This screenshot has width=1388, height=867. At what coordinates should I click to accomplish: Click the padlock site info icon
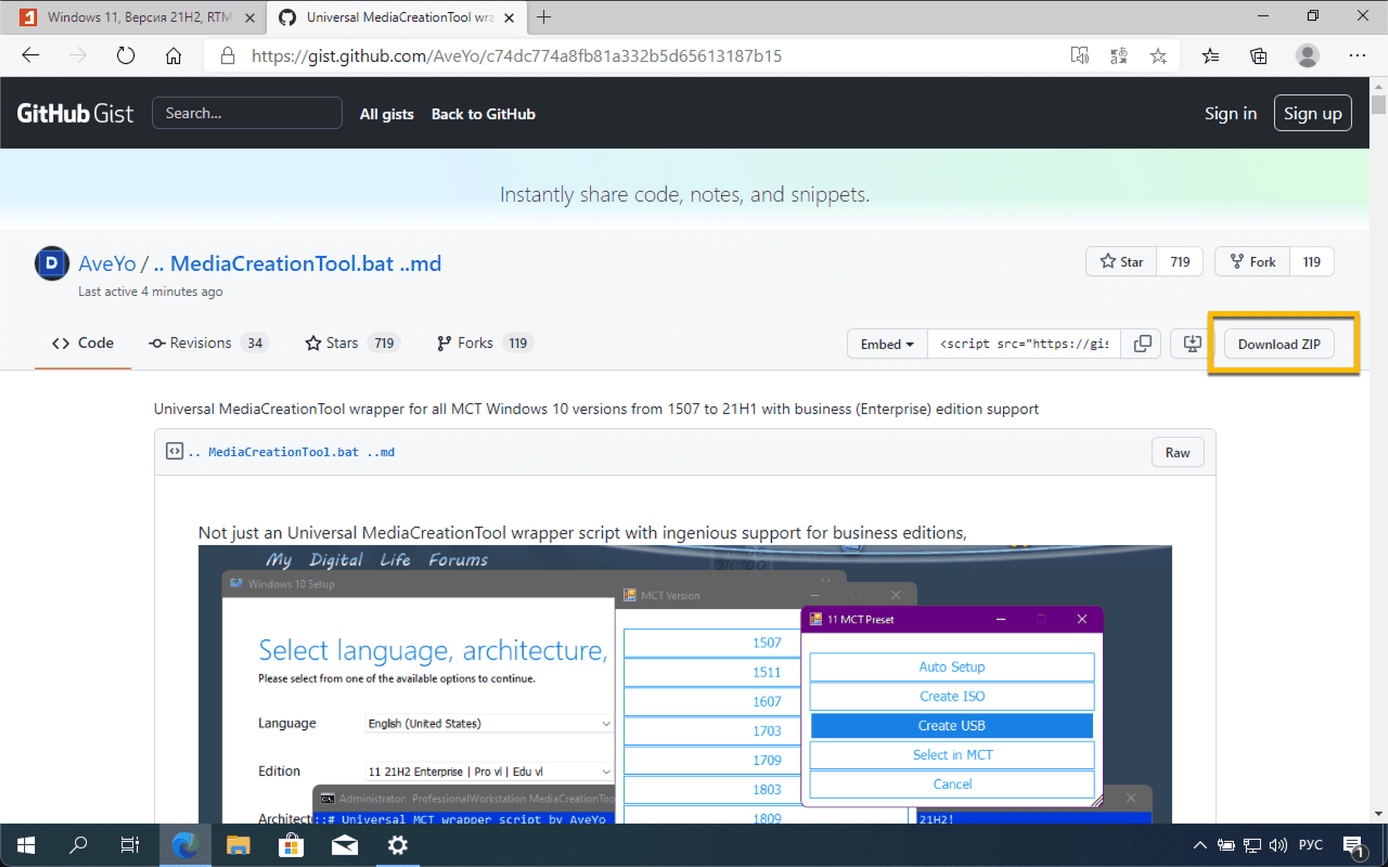tap(227, 56)
